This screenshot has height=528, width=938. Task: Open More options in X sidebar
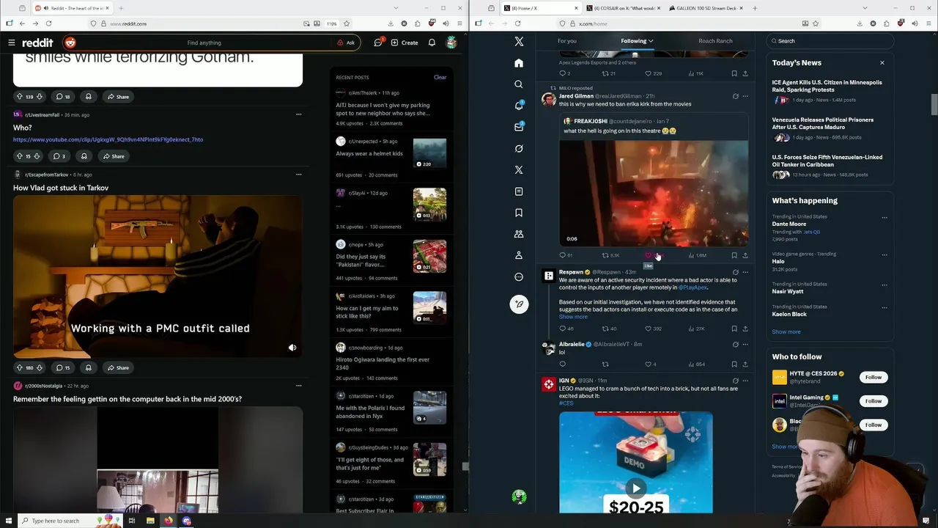pos(519,276)
